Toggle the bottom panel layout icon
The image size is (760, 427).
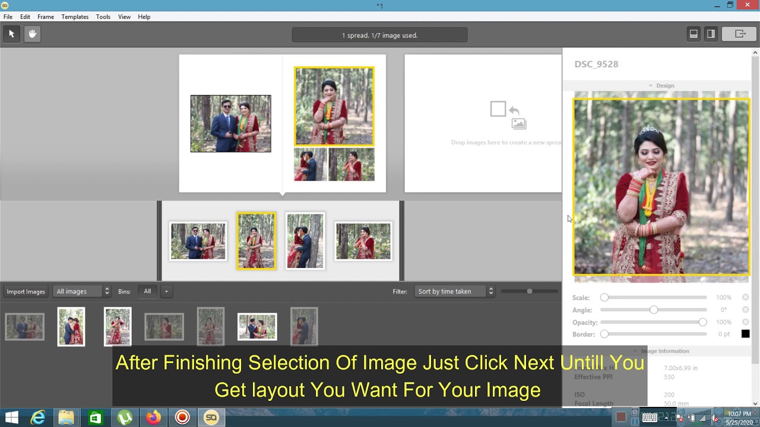click(x=693, y=34)
